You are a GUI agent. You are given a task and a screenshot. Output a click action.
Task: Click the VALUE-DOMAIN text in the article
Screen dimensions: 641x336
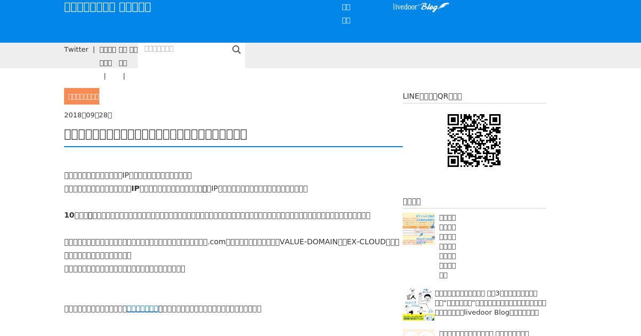(309, 242)
